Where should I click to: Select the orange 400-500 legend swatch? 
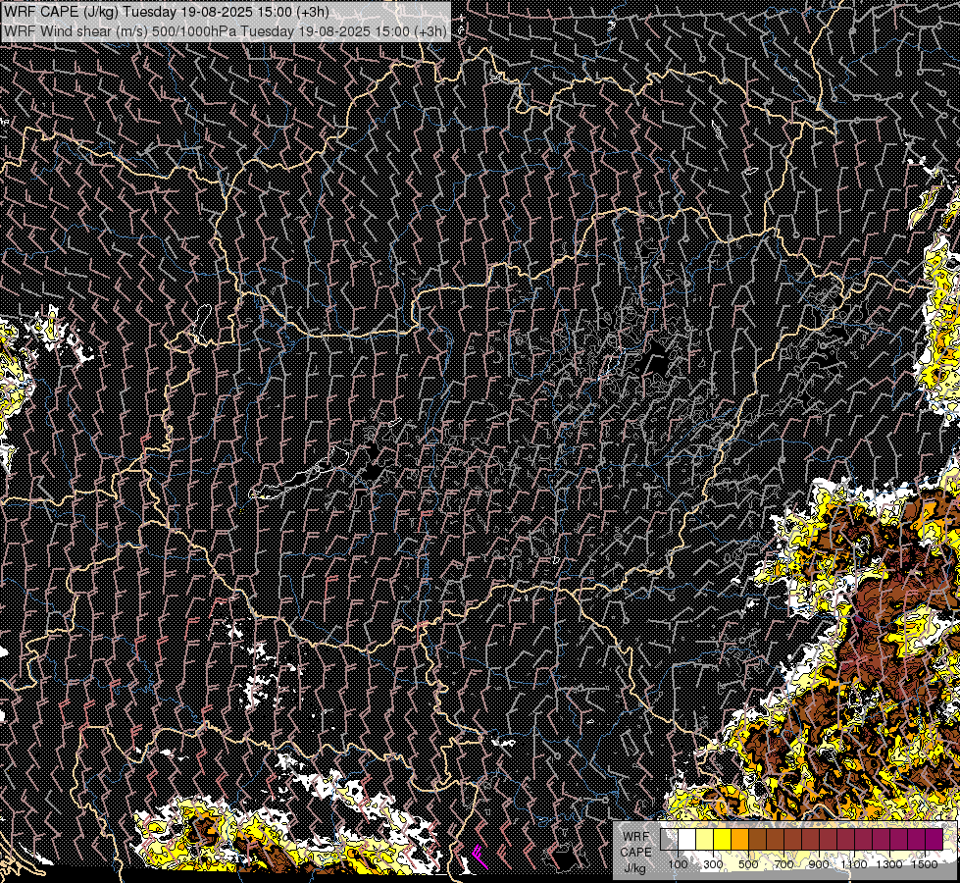click(739, 839)
